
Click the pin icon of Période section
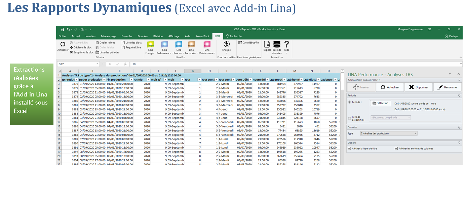click(459, 96)
